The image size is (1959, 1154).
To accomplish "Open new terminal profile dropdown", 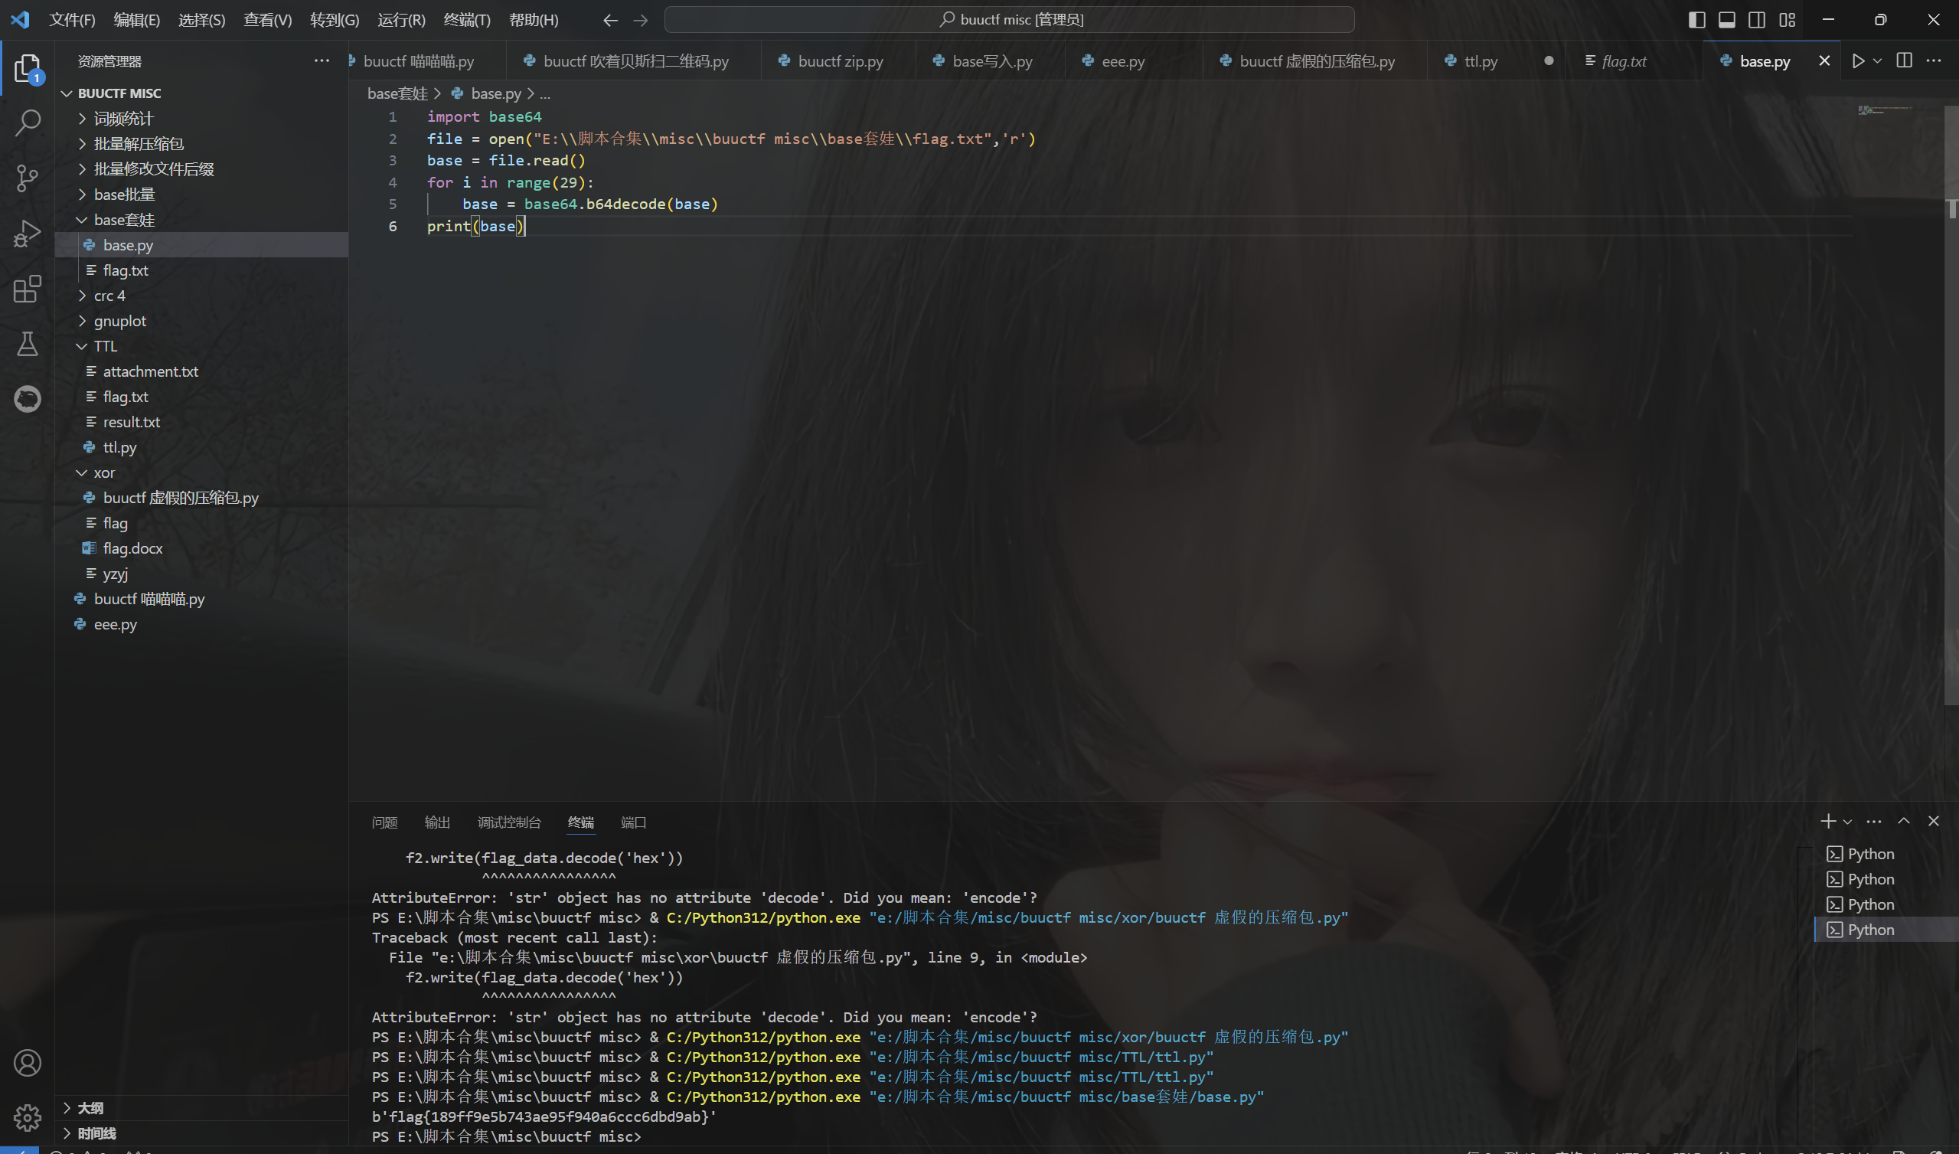I will 1847,822.
